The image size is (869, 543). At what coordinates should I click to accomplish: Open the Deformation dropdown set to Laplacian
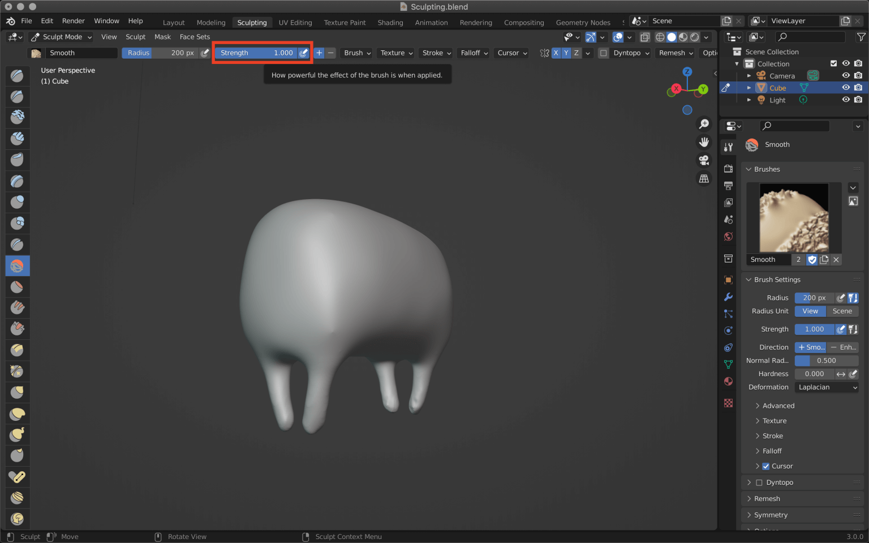827,387
